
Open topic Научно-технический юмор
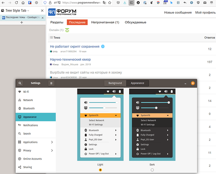[x=70, y=60]
